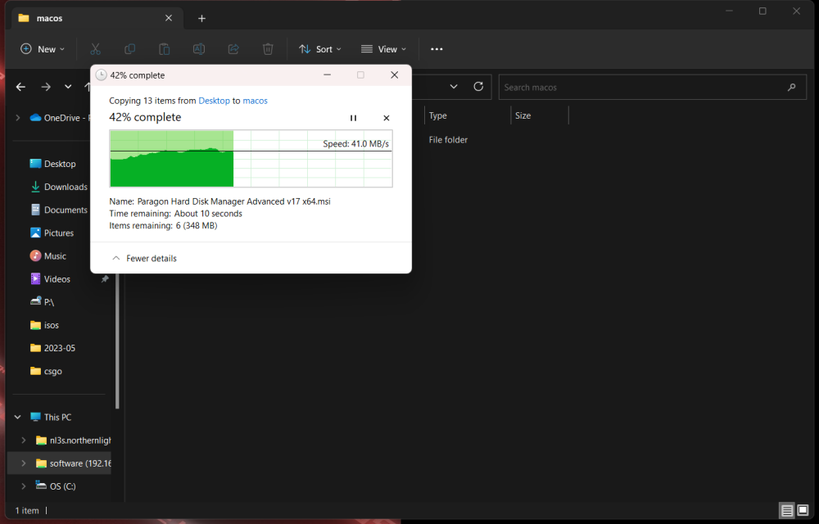
Task: Select the macos tab
Action: click(97, 18)
